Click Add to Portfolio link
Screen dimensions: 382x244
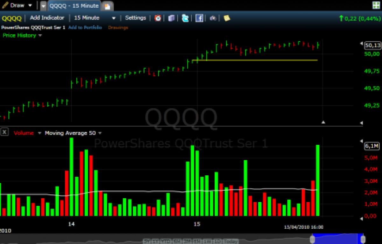tap(85, 28)
